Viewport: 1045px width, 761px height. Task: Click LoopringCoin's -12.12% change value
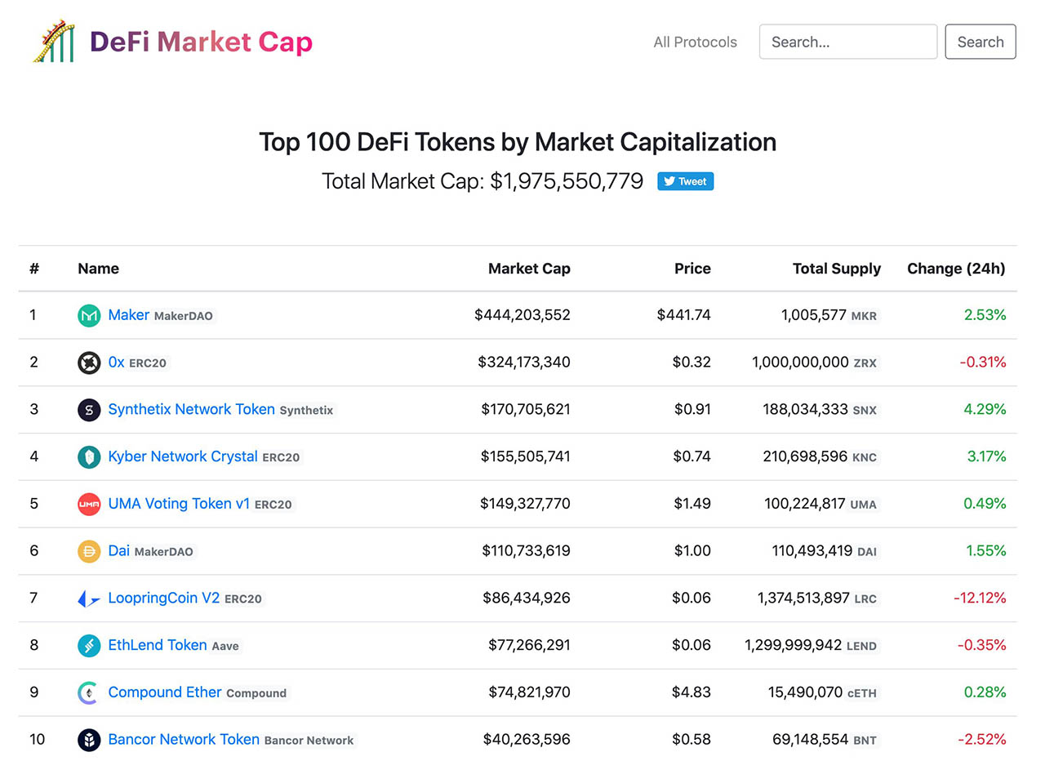click(x=980, y=599)
